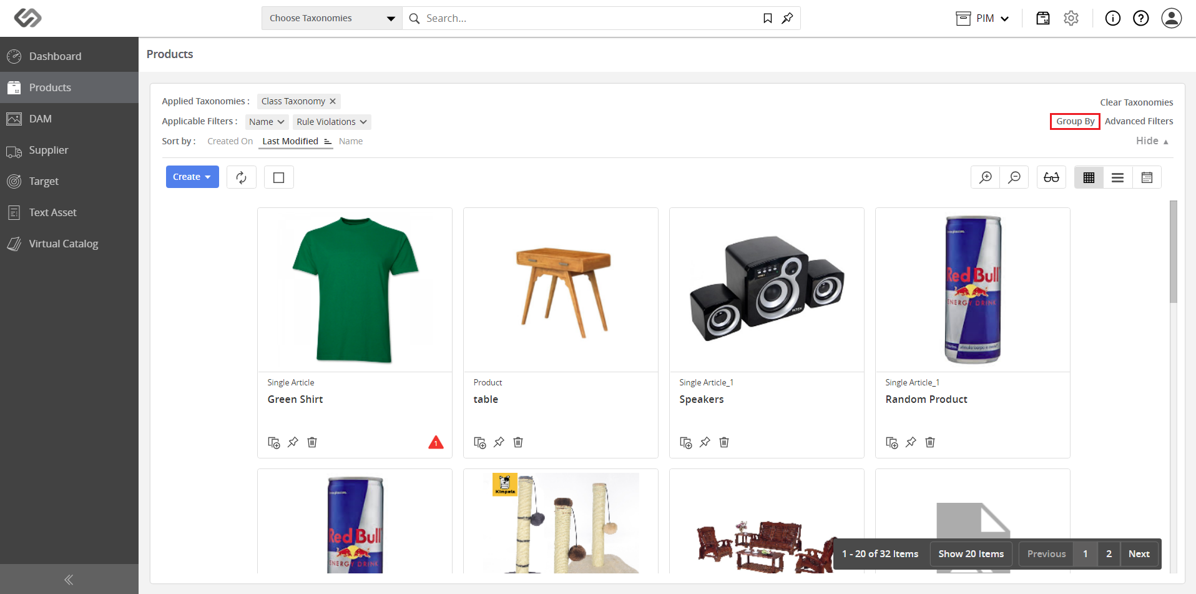
Task: Open the PIM module dropdown
Action: pyautogui.click(x=983, y=18)
